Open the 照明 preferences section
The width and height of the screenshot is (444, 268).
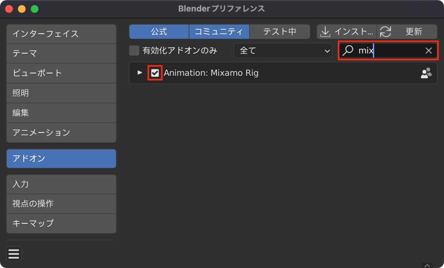click(x=61, y=93)
